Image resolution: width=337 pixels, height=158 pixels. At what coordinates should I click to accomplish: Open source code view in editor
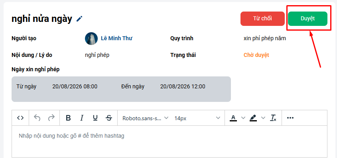[20, 118]
